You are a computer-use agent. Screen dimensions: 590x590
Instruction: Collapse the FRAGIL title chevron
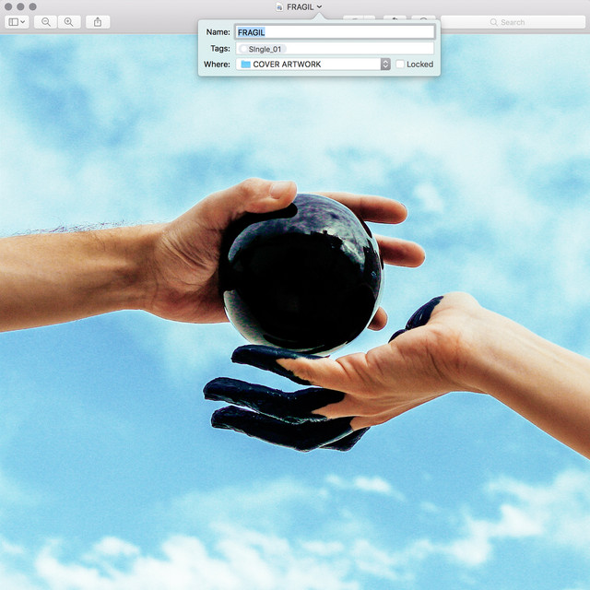[319, 6]
